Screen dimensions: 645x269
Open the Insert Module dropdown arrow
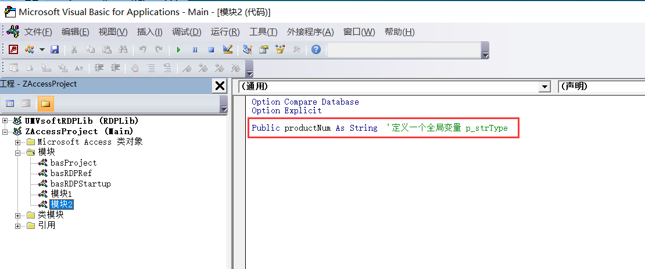pyautogui.click(x=42, y=50)
